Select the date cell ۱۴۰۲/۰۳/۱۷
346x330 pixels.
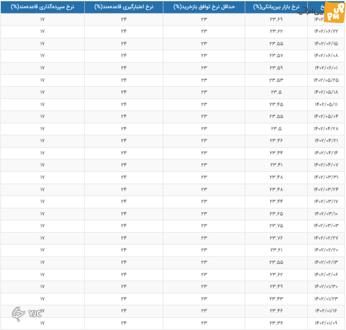pyautogui.click(x=326, y=202)
